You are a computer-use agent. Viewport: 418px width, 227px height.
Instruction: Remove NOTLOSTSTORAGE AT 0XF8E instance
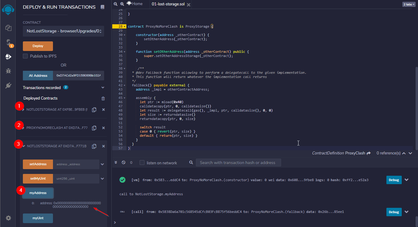coord(104,110)
